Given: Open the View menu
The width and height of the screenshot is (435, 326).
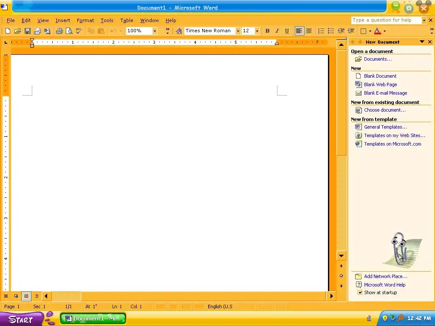Looking at the screenshot, I should (x=43, y=20).
